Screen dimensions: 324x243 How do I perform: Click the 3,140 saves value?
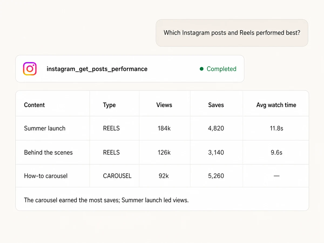[x=216, y=153]
